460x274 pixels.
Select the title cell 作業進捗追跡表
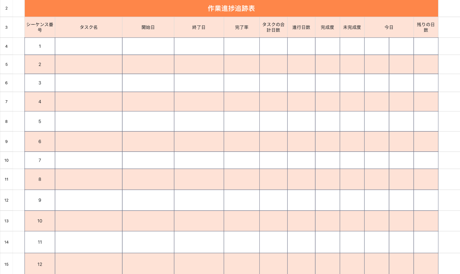[231, 8]
